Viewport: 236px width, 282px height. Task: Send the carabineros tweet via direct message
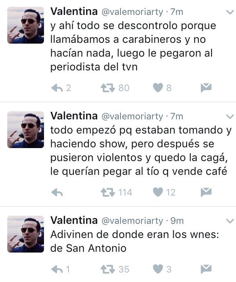tap(206, 88)
